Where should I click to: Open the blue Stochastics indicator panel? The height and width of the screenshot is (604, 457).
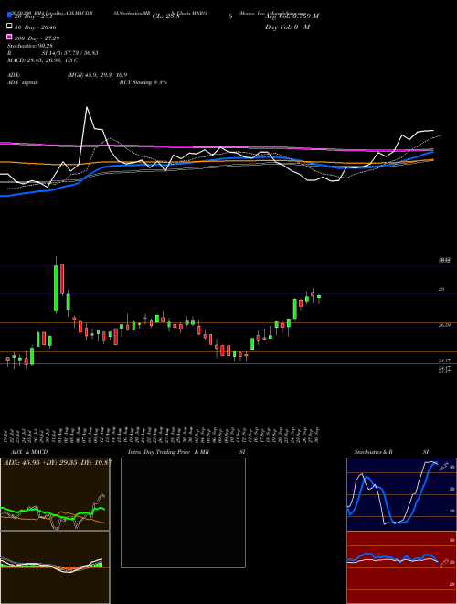[401, 494]
